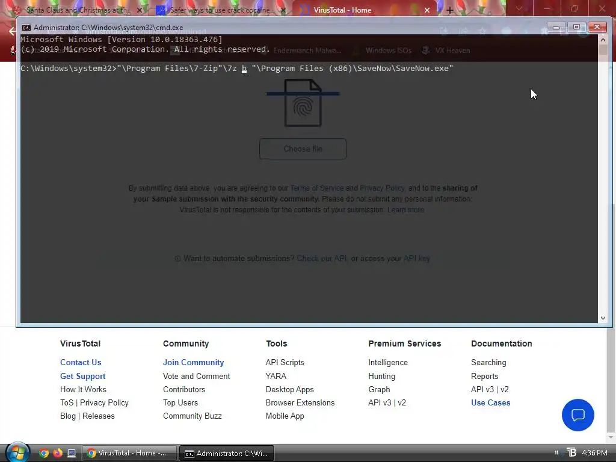This screenshot has height=462, width=616.
Task: Open Chrome's tab search chevron
Action: (x=519, y=8)
